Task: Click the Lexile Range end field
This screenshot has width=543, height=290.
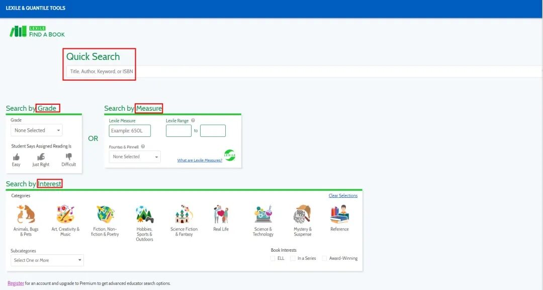Action: [213, 131]
